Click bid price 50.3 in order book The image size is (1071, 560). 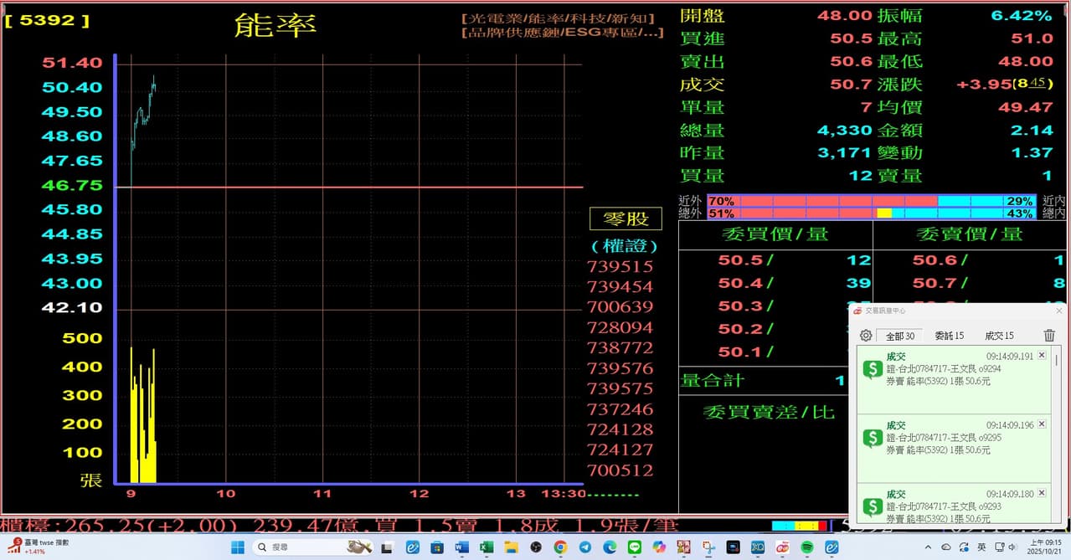(x=741, y=306)
